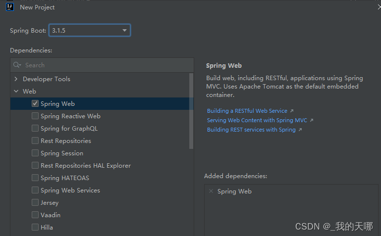Click the arrow icon after Building a RESTful Web Service
Screen dimensions: 381x236
coord(292,111)
